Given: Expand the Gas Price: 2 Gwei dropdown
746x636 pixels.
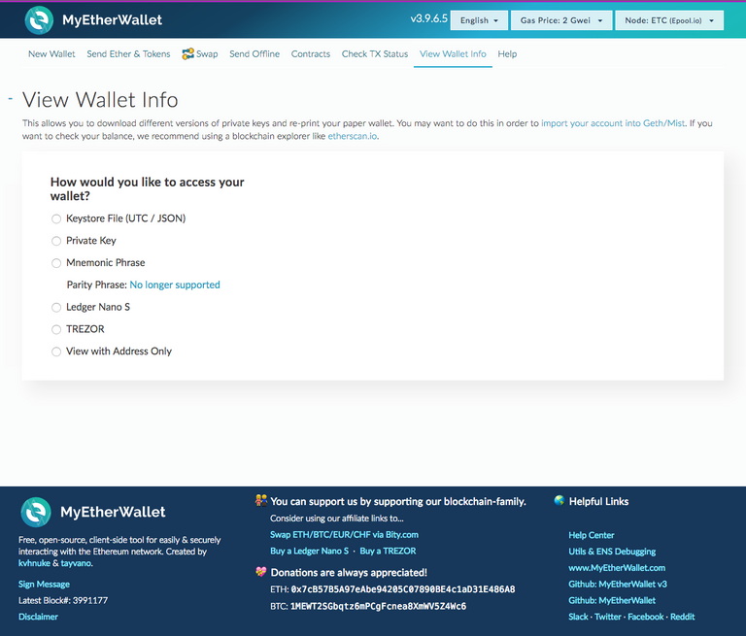Looking at the screenshot, I should (561, 20).
